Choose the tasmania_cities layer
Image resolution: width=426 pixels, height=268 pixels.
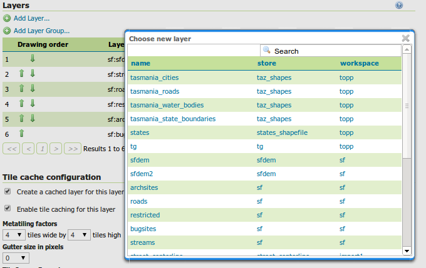154,77
